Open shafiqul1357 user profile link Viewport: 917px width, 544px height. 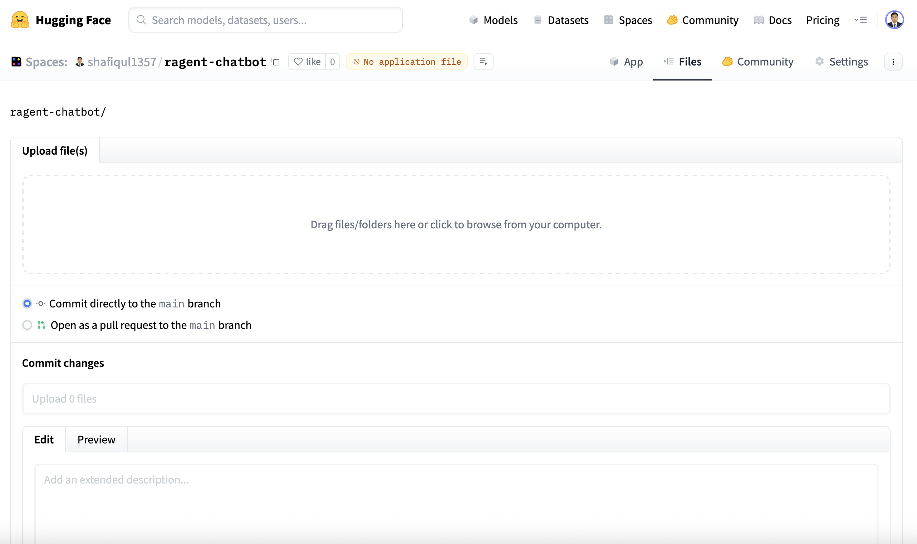[x=122, y=62]
